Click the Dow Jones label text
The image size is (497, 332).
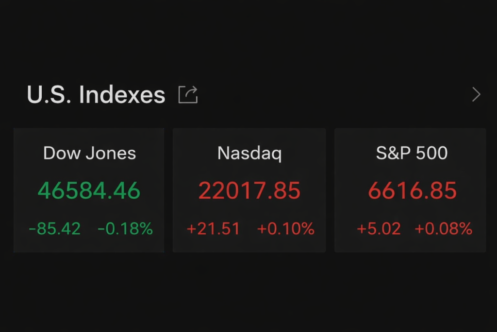(89, 153)
